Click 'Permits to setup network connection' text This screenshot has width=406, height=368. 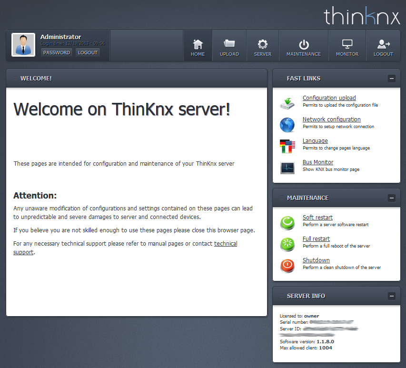tap(338, 127)
